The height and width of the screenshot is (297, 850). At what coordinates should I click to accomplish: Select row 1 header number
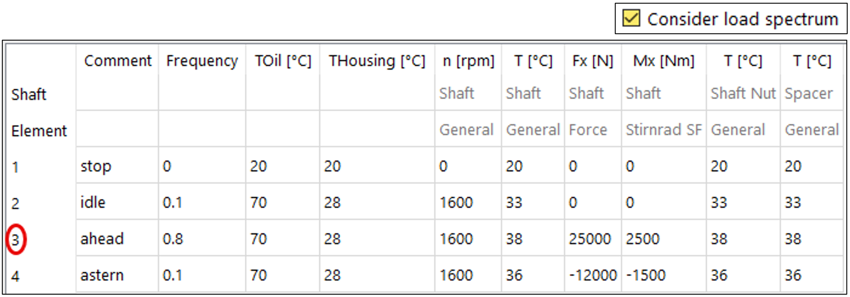16,167
